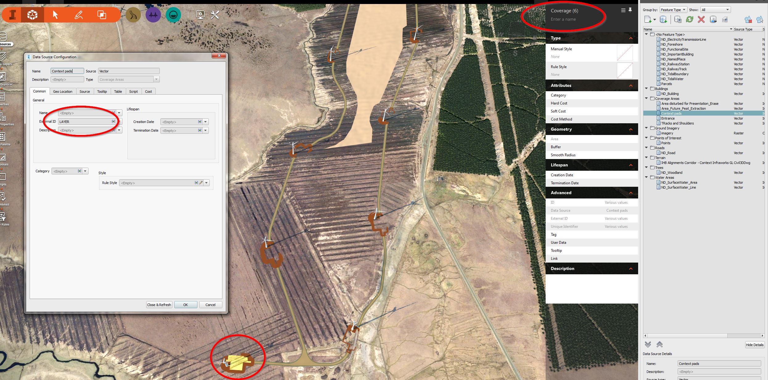This screenshot has height=380, width=768.
Task: Click the database configure icon after the separator
Action: (x=678, y=20)
